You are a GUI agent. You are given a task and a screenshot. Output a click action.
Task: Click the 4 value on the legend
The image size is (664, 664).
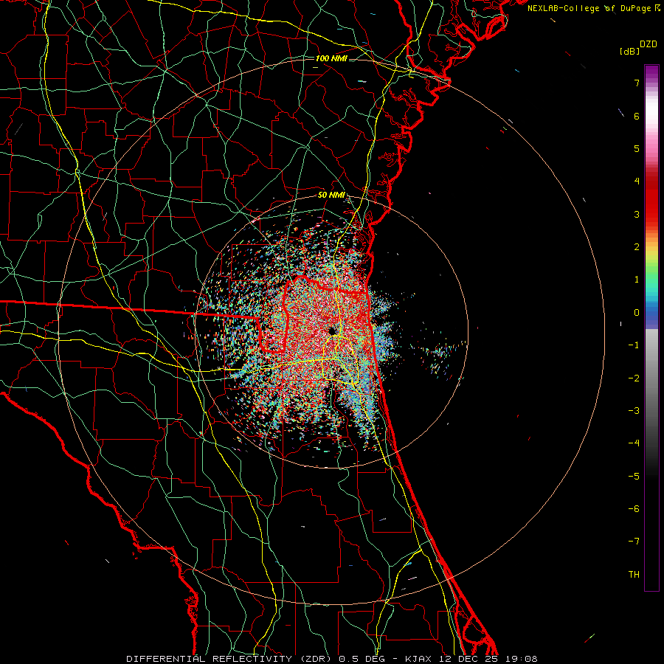[637, 181]
